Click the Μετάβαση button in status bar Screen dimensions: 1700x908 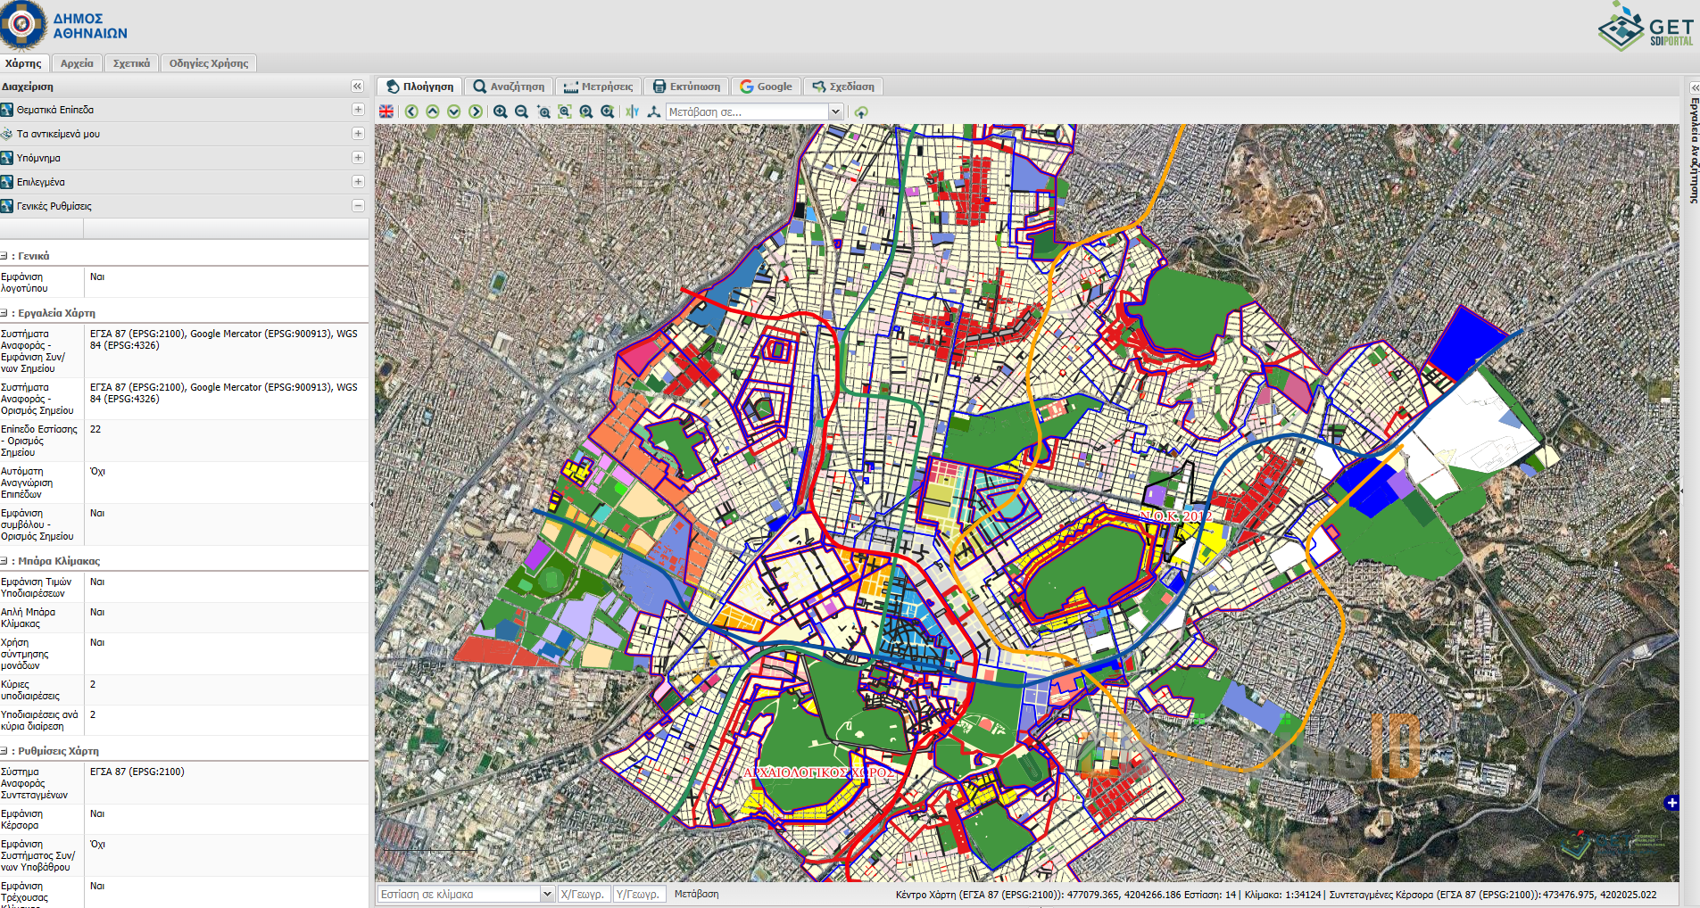tap(696, 894)
